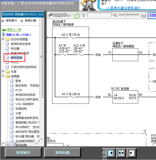
Task: Open the 配电 wiring document
Action: (x=18, y=81)
